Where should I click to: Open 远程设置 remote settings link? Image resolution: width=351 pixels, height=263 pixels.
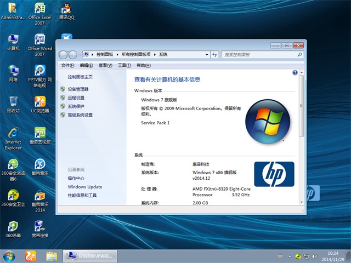pyautogui.click(x=76, y=98)
